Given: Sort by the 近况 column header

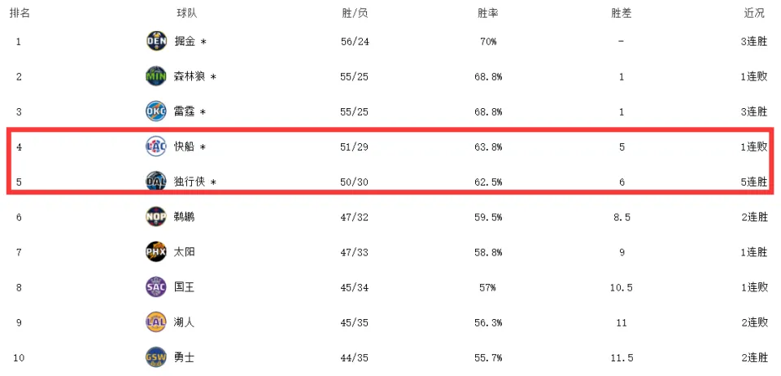Looking at the screenshot, I should pyautogui.click(x=753, y=14).
